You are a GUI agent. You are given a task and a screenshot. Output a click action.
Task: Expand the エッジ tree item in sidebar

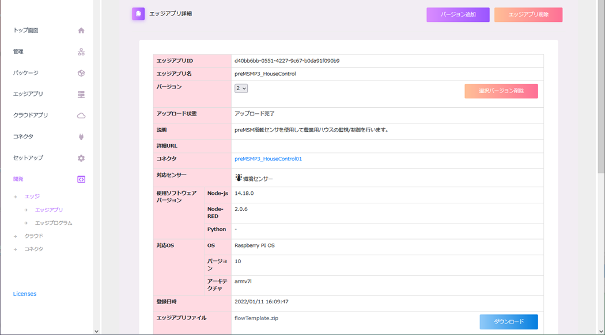point(32,197)
